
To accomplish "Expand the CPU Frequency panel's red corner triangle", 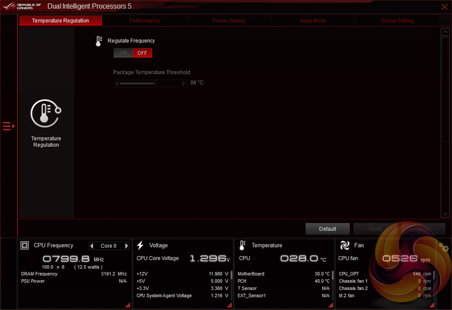I will [x=128, y=305].
